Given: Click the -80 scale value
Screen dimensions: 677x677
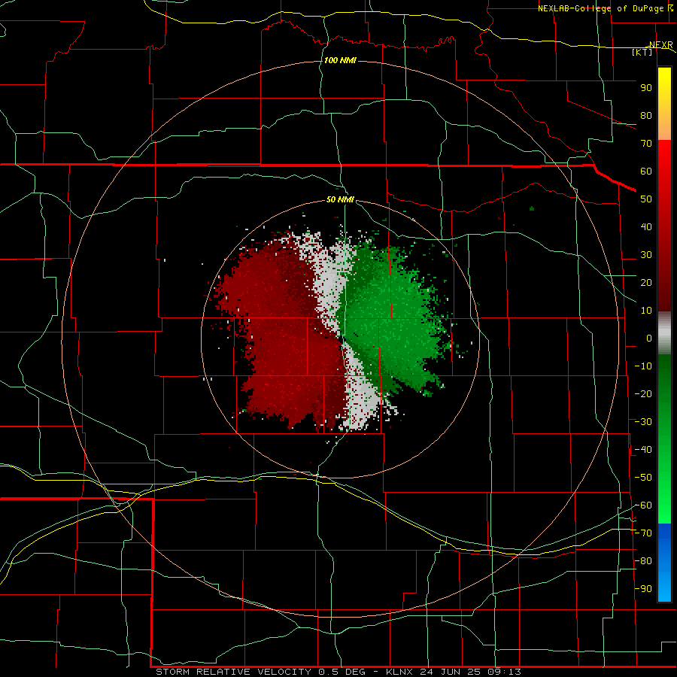Looking at the screenshot, I should coord(643,561).
